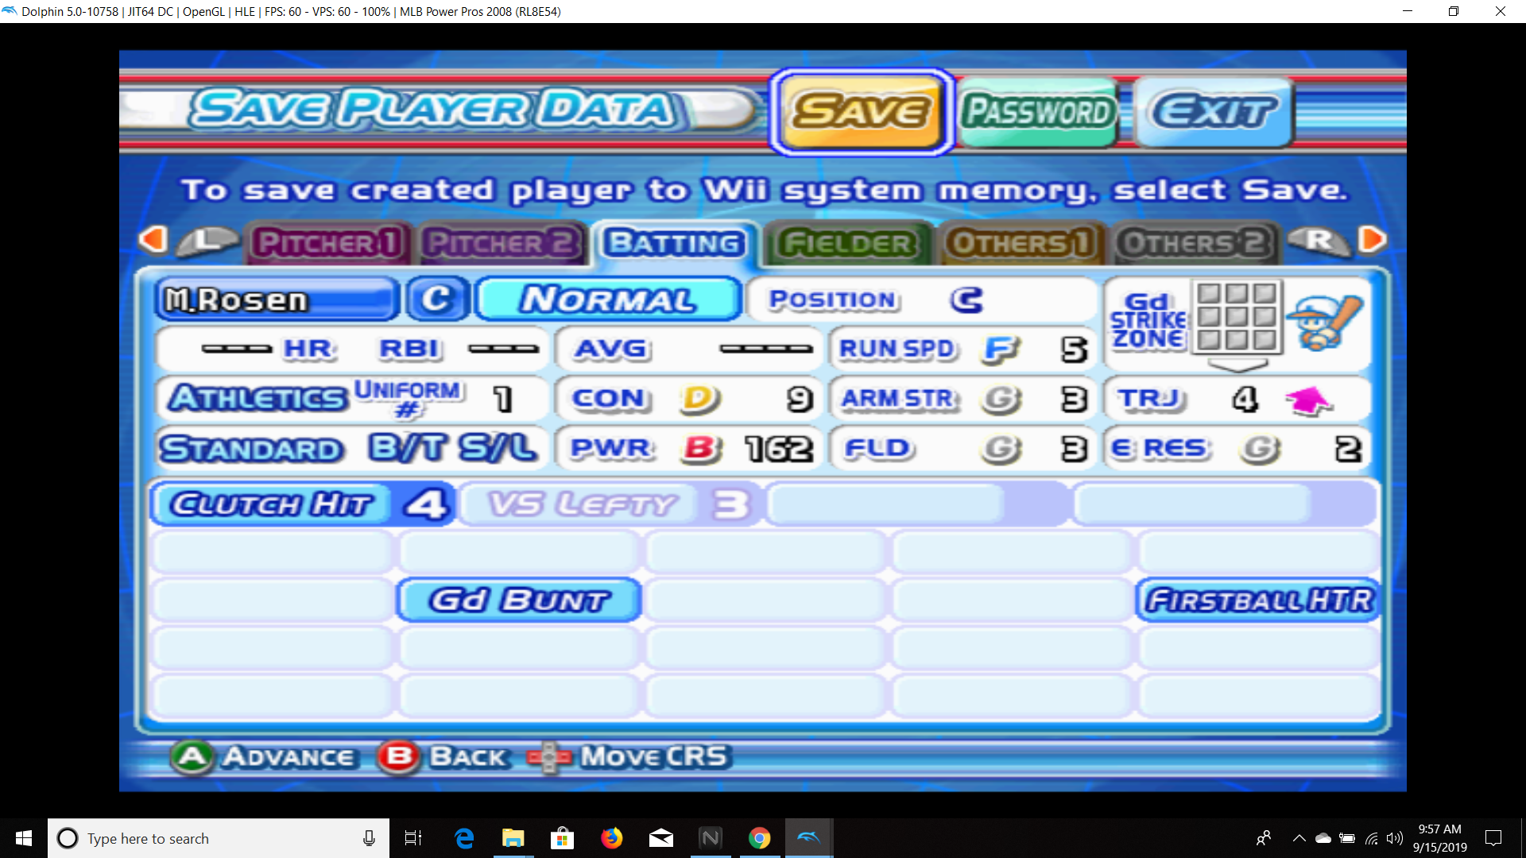
Task: Click the PWR B rating badge
Action: 702,449
